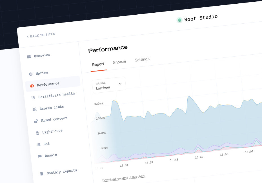Image resolution: width=262 pixels, height=183 pixels.
Task: Click the Uptime globe icon
Action: coord(31,74)
